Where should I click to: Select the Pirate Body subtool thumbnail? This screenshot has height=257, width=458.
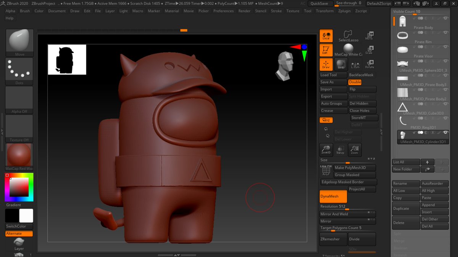coord(402,21)
